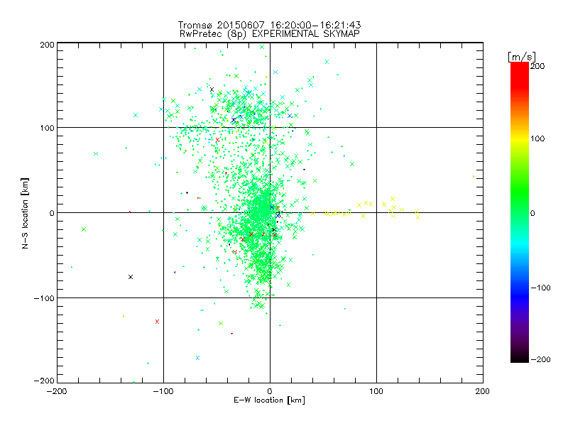
Task: Click the green X marker near (-175, -20)
Action: point(84,229)
